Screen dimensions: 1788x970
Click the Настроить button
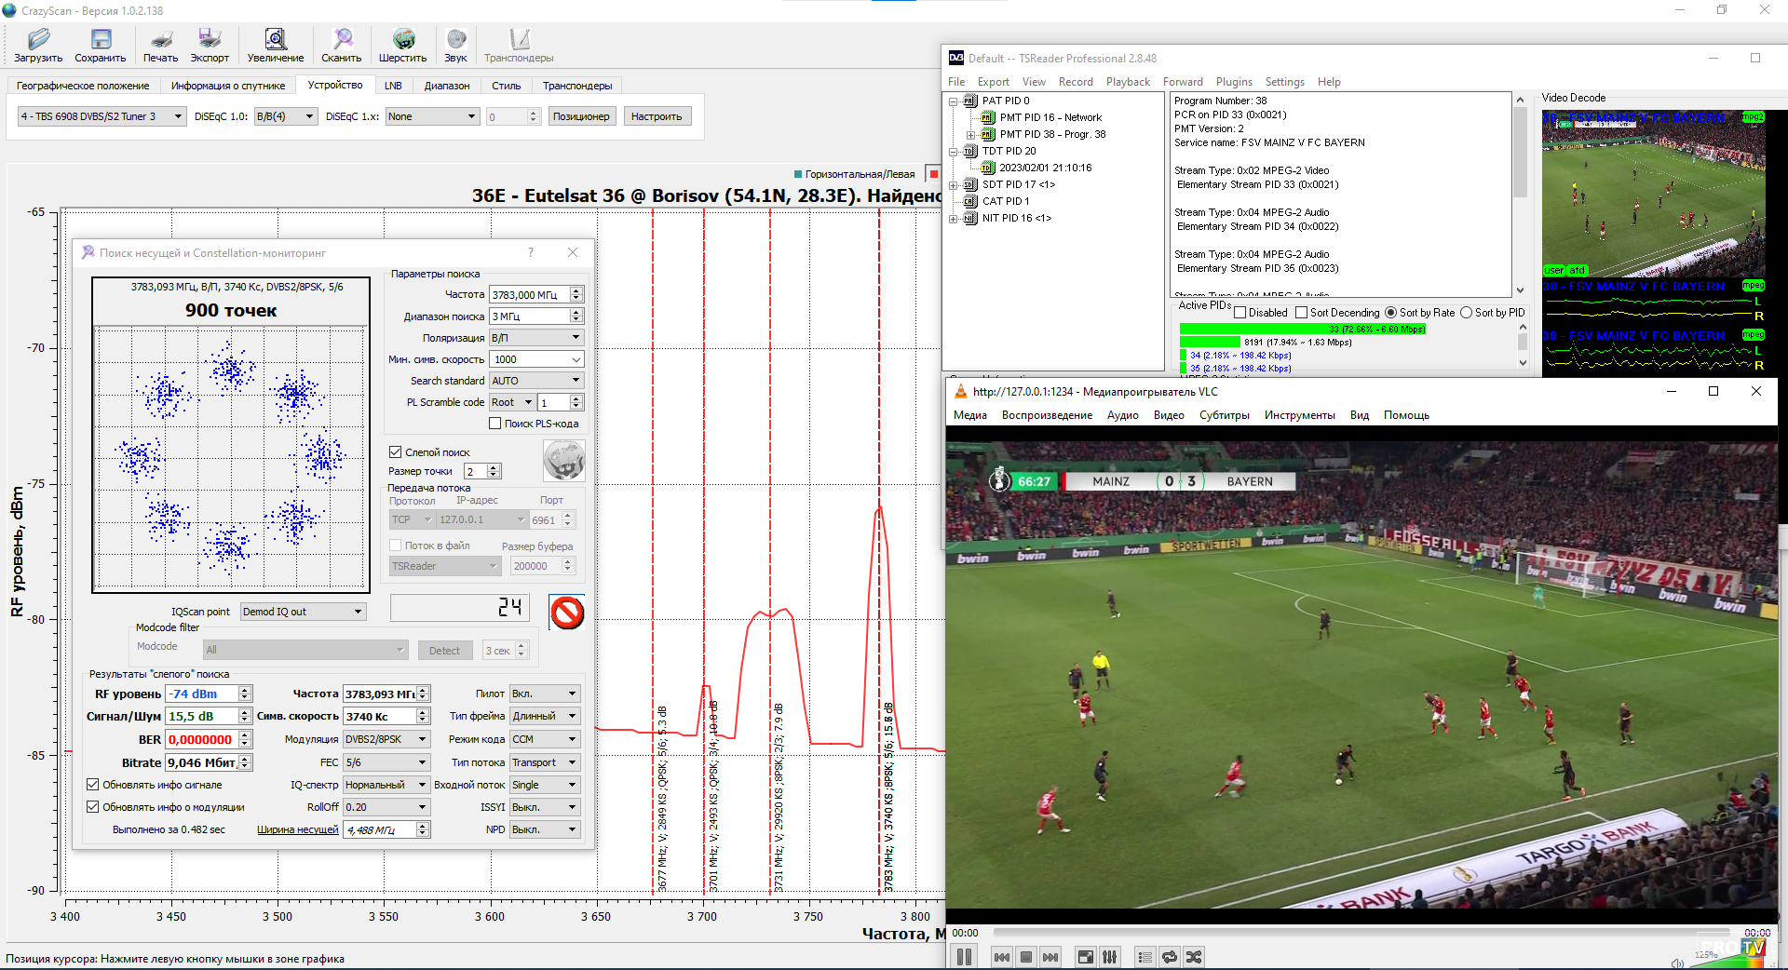coord(657,116)
